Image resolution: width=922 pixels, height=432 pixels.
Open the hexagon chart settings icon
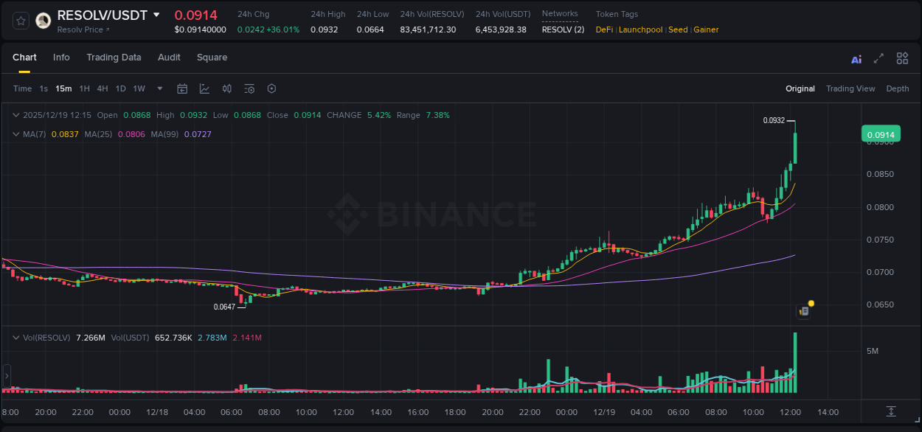(271, 88)
